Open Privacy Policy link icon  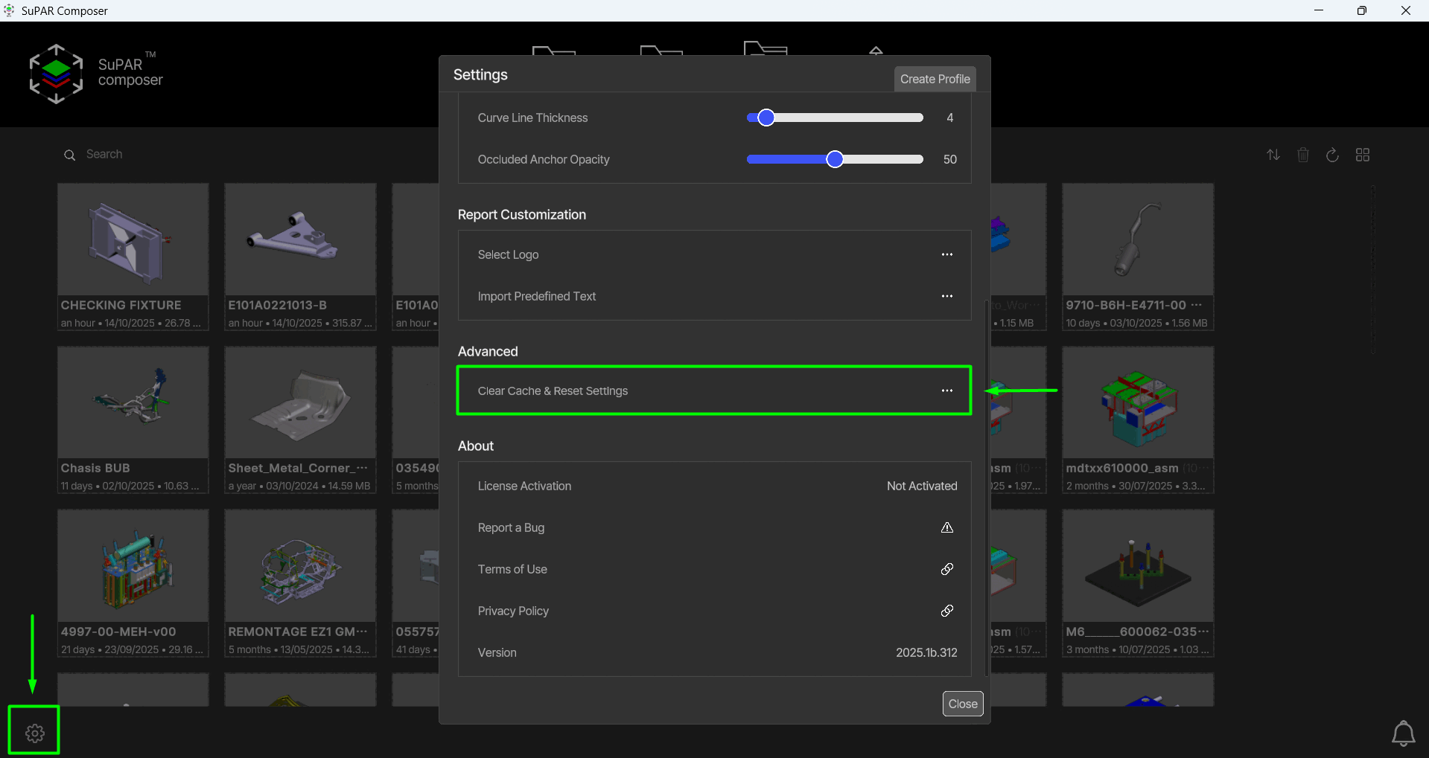point(947,611)
